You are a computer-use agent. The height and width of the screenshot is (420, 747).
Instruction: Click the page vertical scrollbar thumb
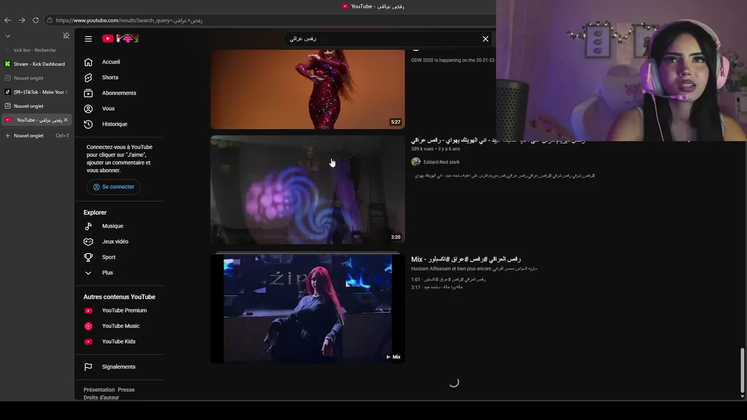tap(742, 370)
